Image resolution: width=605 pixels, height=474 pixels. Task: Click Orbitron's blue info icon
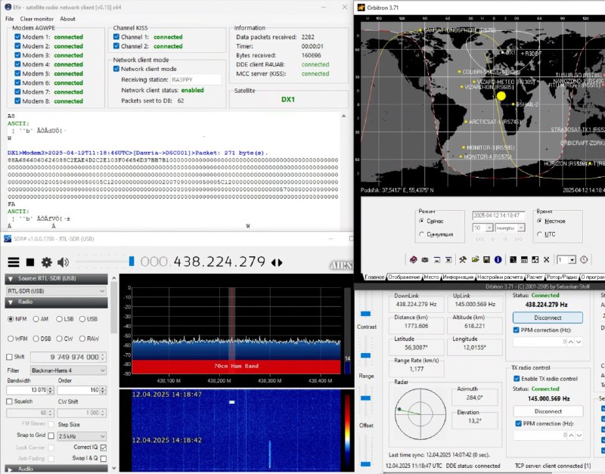[498, 259]
